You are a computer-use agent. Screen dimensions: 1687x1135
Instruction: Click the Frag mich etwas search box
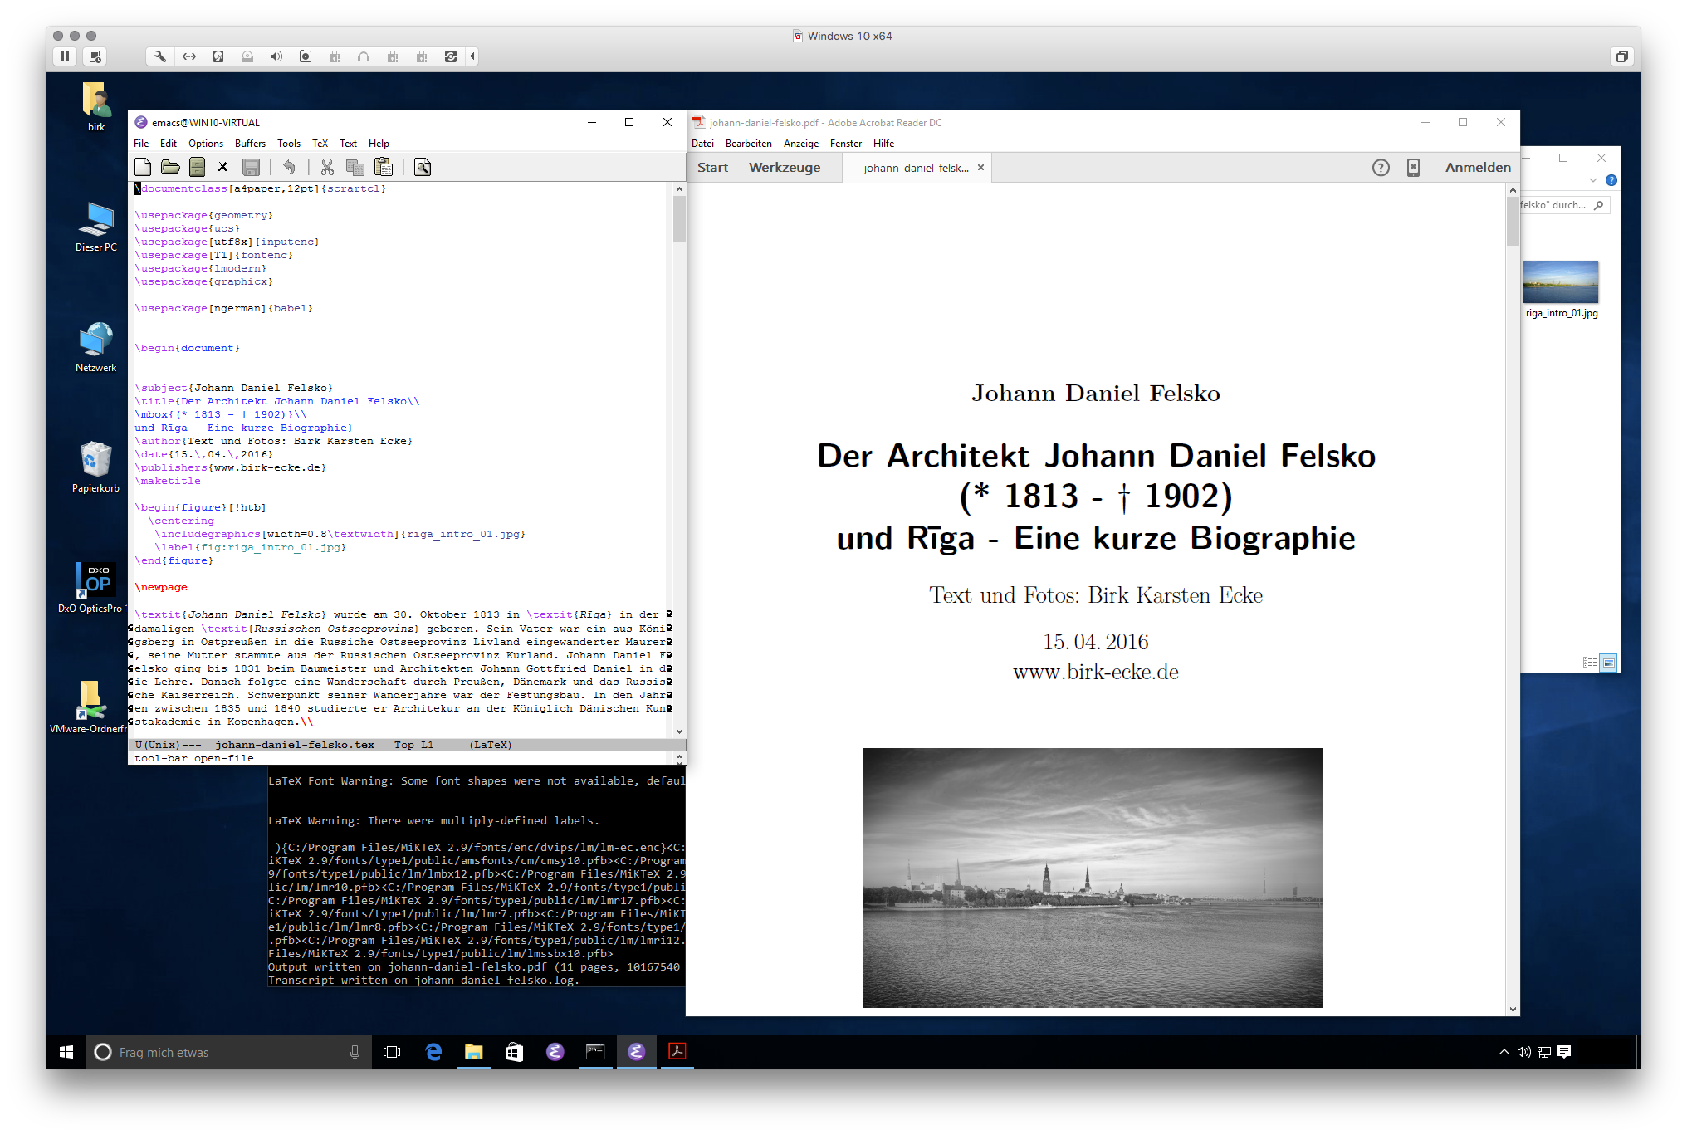point(228,1052)
